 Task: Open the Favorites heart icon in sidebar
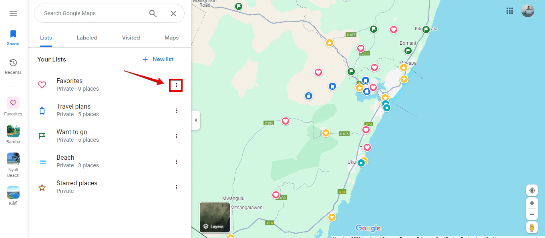[x=13, y=103]
